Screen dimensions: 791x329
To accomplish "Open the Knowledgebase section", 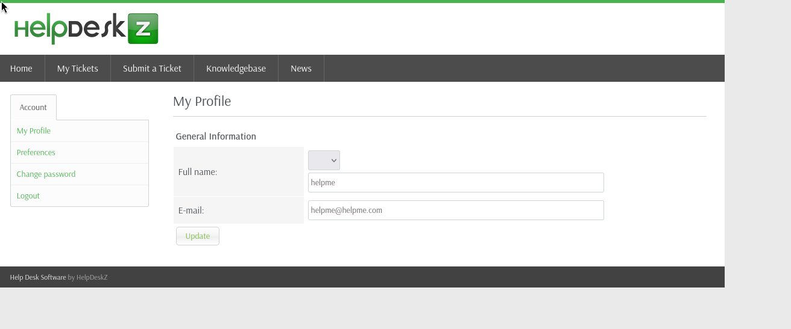I will [x=236, y=69].
